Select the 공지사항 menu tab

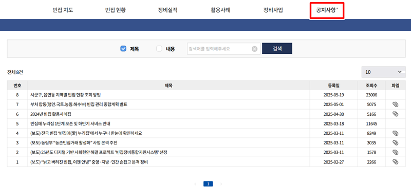tap(327, 10)
